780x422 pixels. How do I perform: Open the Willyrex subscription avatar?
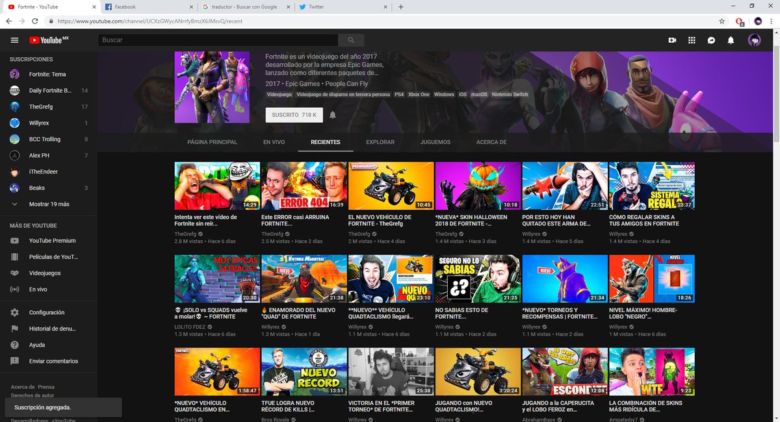15,123
